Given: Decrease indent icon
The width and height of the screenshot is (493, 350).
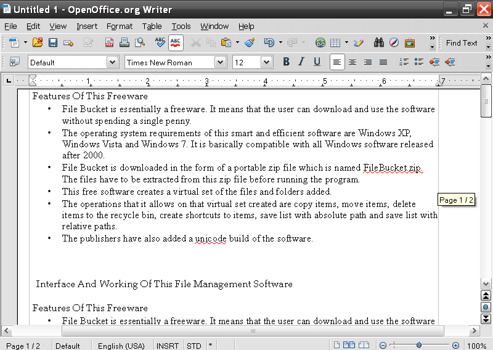Looking at the screenshot, I should click(434, 62).
